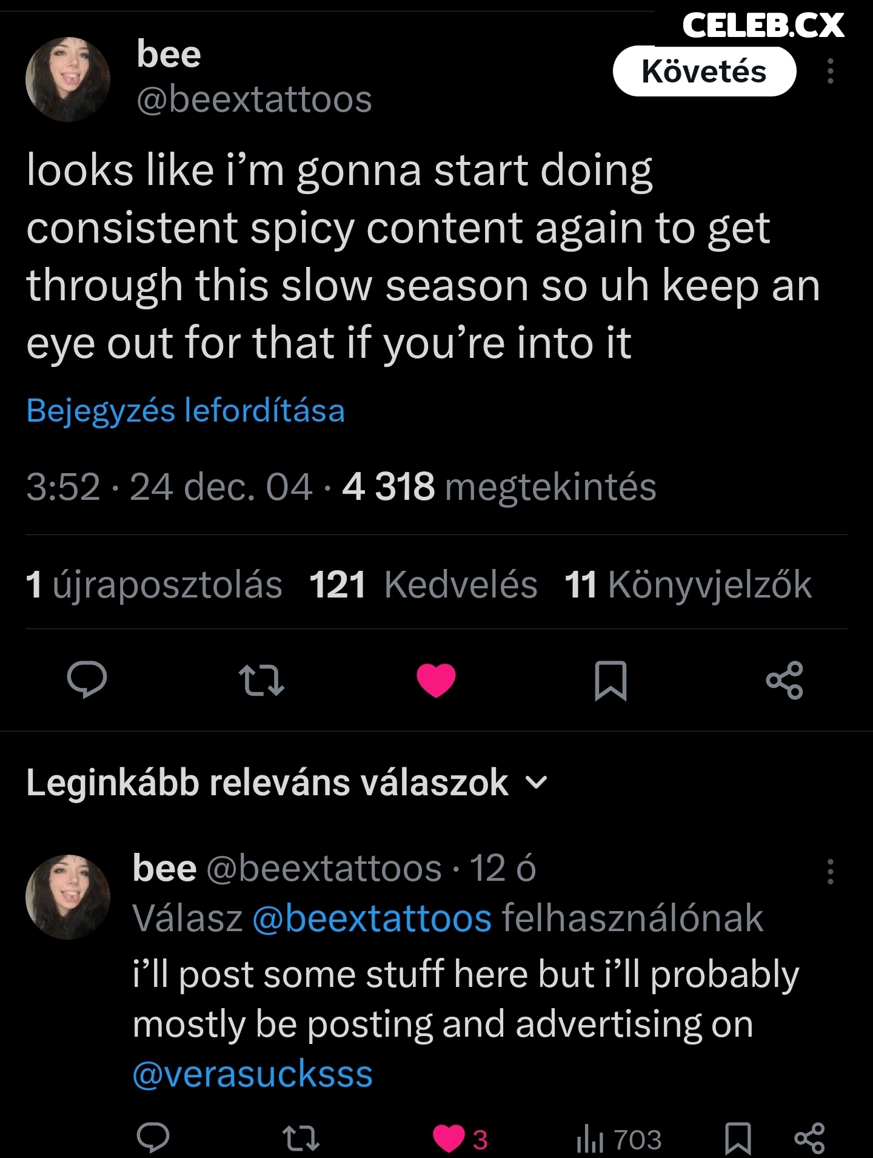The image size is (873, 1158).
Task: Expand the Leginkább releváns válaszok sort dropdown
Action: point(536,783)
